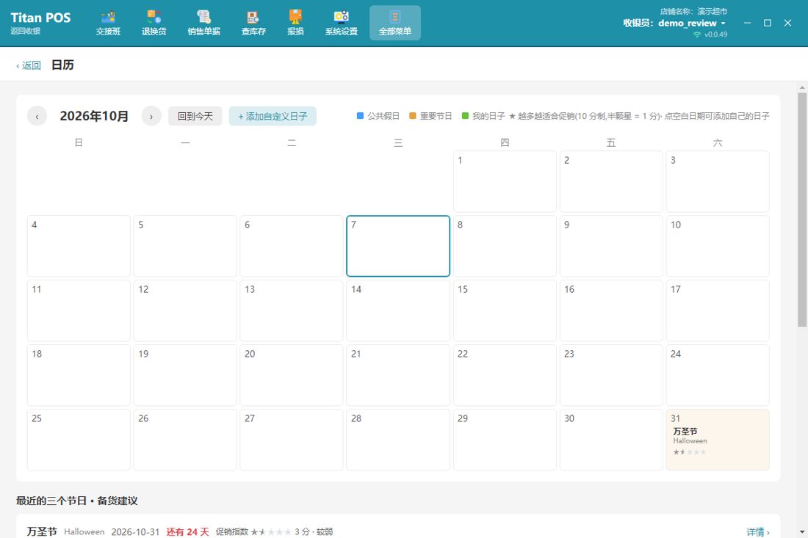Click the scrollbar down arrow
This screenshot has height=538, width=808.
pos(802,532)
